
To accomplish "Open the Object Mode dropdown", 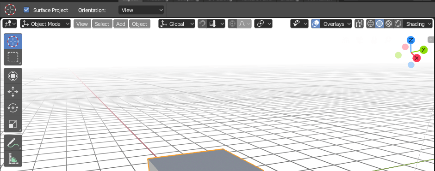I will pos(45,24).
